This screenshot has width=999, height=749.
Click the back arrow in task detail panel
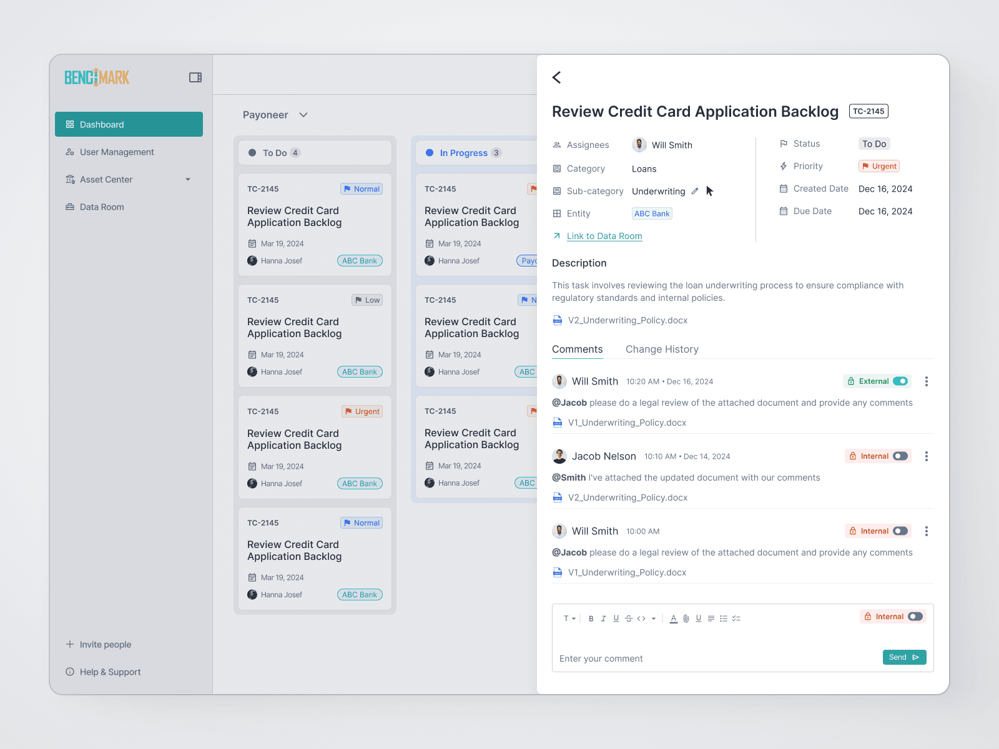[557, 77]
